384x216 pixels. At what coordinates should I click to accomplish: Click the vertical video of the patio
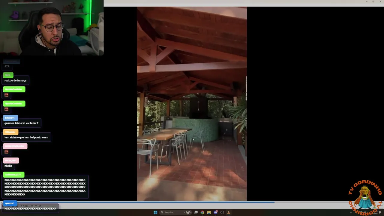192,104
